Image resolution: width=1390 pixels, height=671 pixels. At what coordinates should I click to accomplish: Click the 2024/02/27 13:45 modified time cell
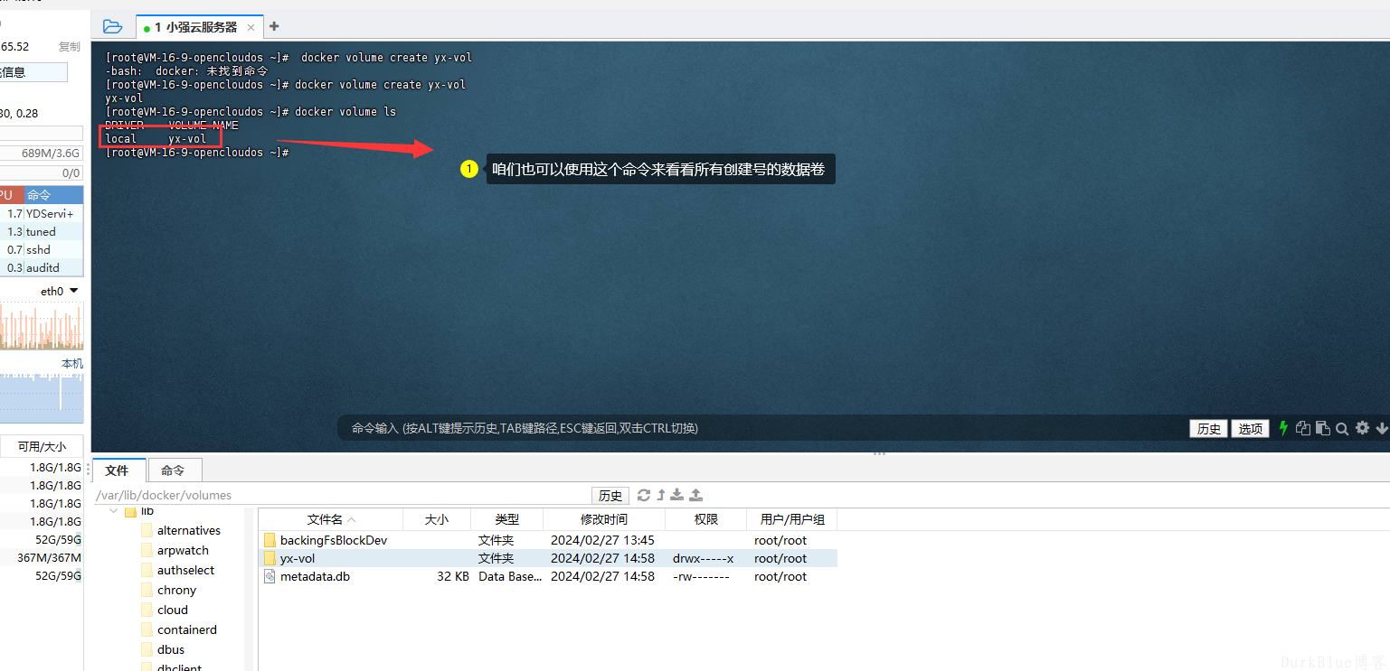[x=602, y=540]
